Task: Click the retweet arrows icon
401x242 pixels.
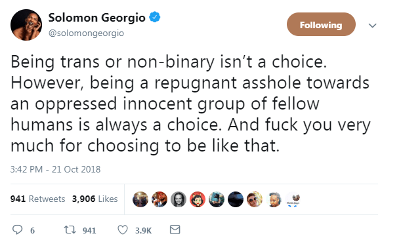Action: click(70, 230)
